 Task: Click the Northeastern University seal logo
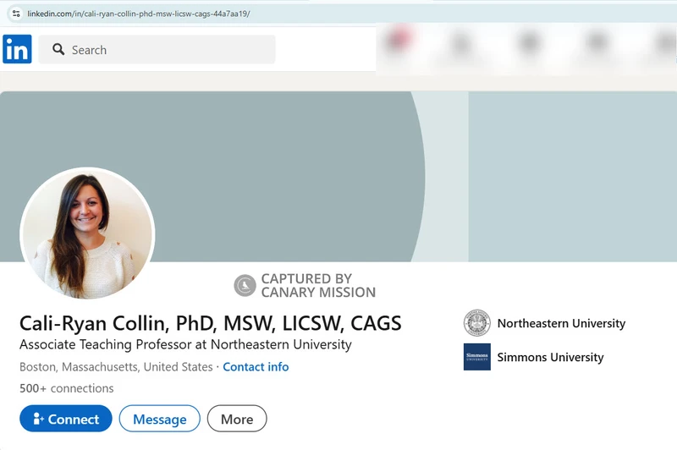coord(476,323)
